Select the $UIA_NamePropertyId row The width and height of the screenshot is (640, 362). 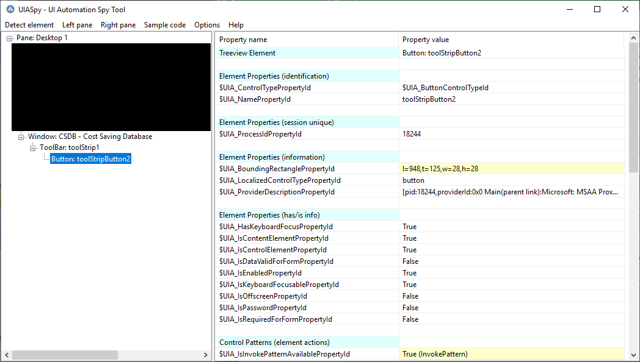tap(420, 99)
